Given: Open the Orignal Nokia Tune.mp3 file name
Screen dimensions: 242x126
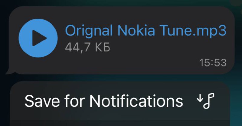Looking at the screenshot, I should 146,31.
